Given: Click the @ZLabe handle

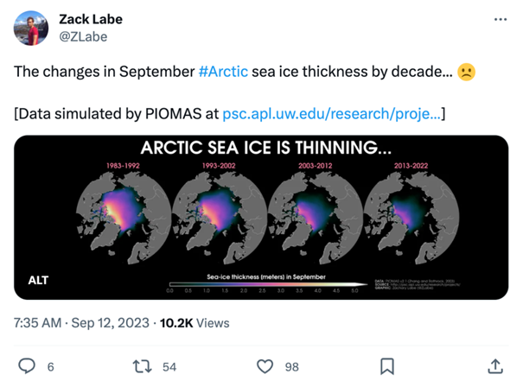Looking at the screenshot, I should click(x=83, y=36).
